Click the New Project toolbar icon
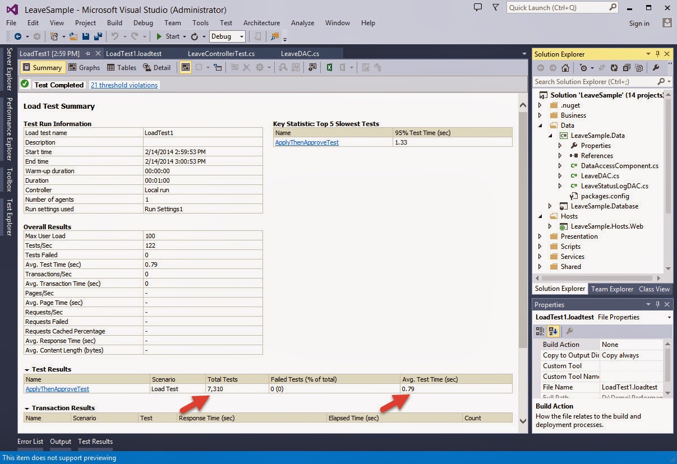 (x=54, y=36)
